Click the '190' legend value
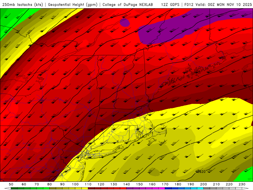The height and width of the screenshot is (190, 253). pos(191,184)
